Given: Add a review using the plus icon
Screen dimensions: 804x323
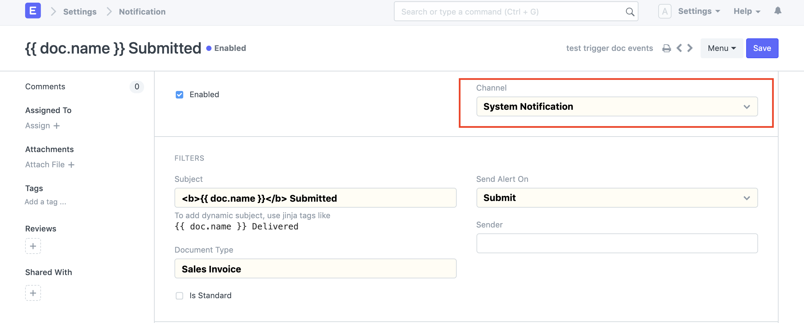Looking at the screenshot, I should (33, 246).
